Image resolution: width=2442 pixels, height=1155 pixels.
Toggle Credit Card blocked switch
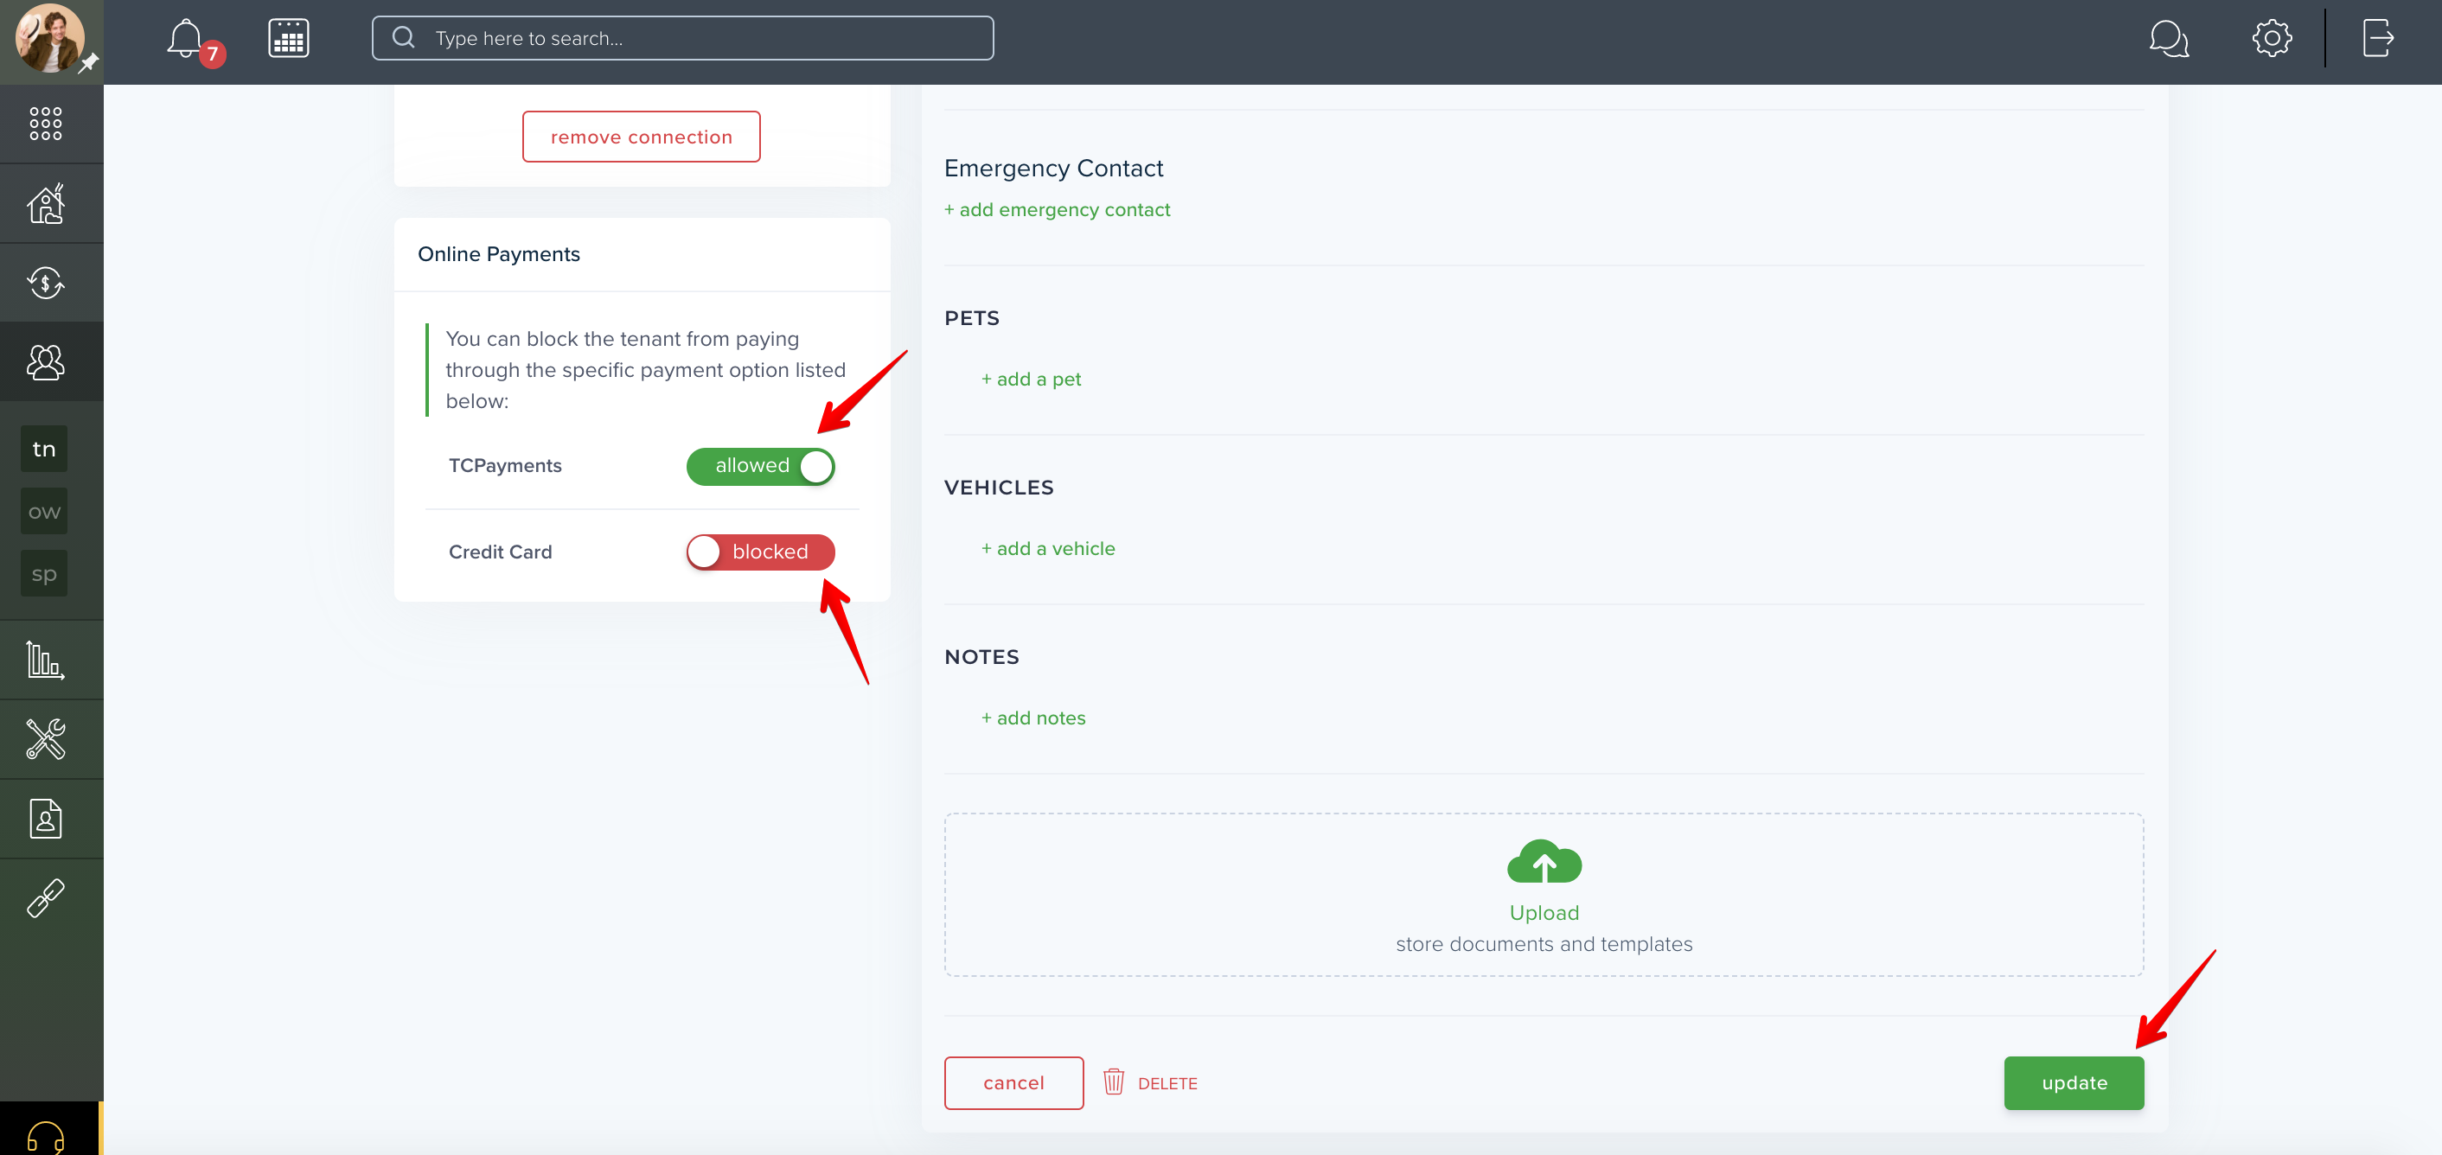tap(760, 552)
